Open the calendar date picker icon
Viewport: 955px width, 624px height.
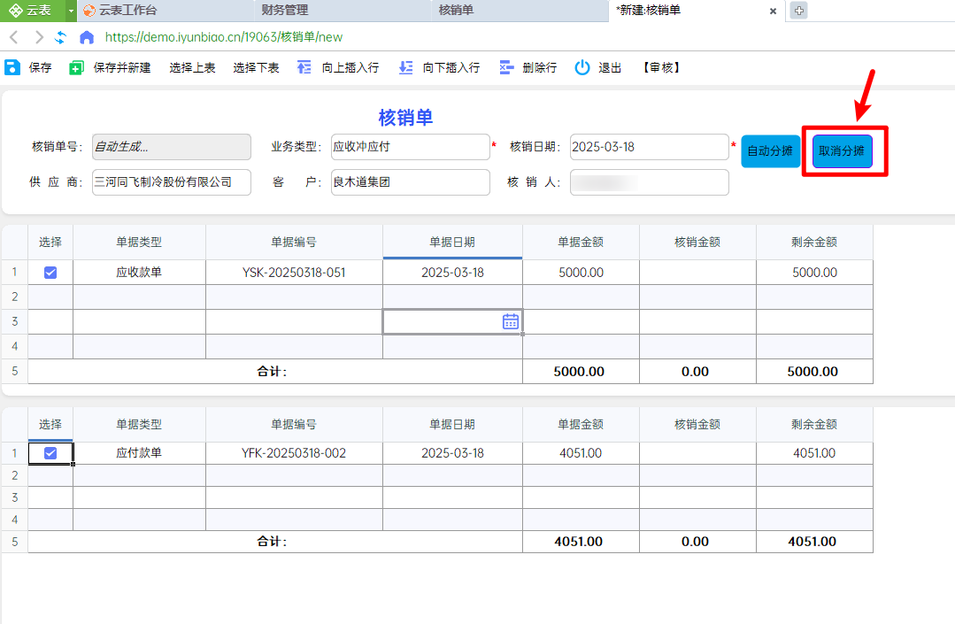(x=511, y=321)
